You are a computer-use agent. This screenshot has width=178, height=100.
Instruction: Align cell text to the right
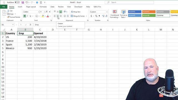[x=61, y=16]
